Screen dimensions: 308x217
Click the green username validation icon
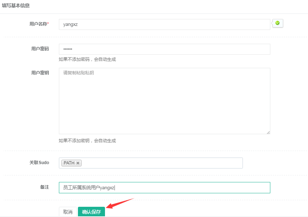(278, 23)
